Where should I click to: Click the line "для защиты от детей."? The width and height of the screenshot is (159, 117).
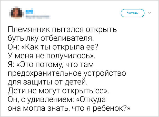click(x=47, y=82)
